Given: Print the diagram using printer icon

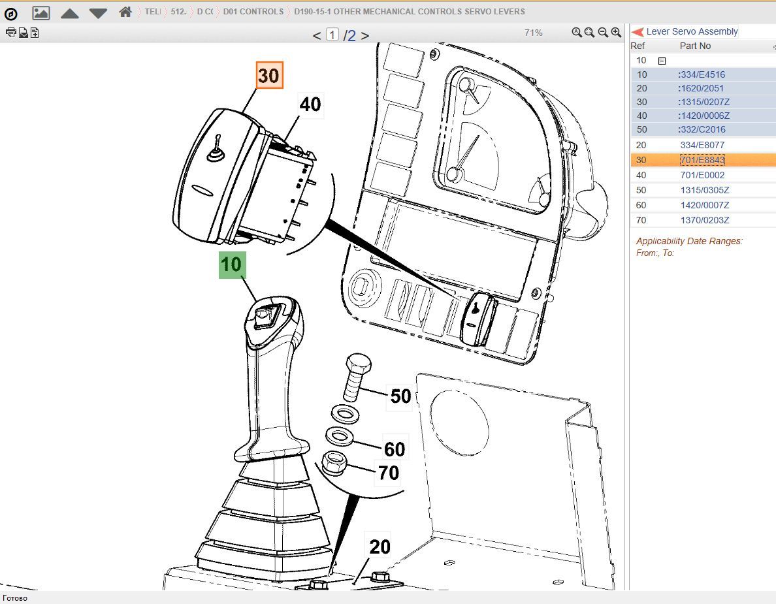Looking at the screenshot, I should 10,33.
